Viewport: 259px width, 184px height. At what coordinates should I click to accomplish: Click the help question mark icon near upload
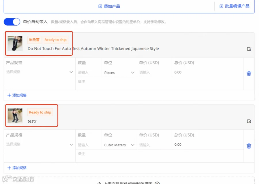click(x=157, y=183)
